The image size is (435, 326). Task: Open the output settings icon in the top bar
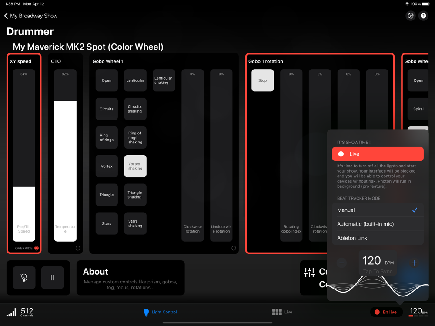point(410,16)
